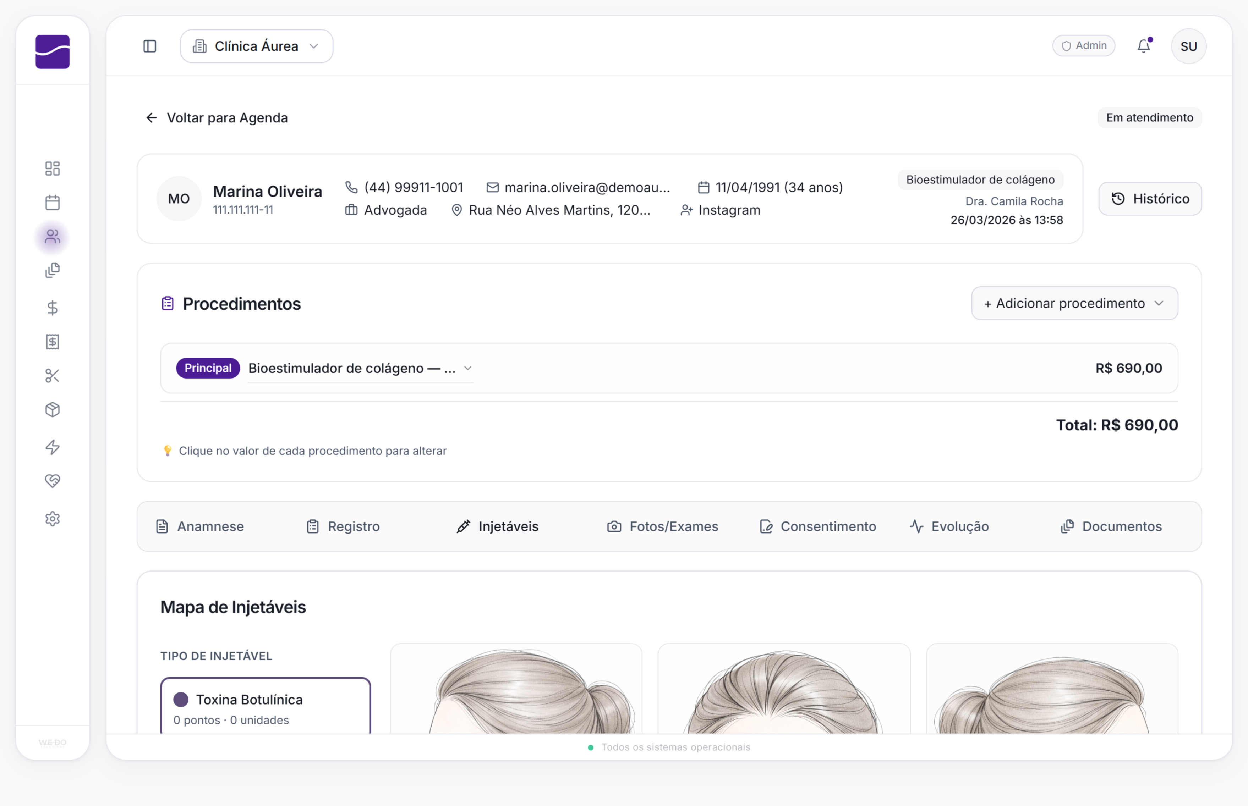Screen dimensions: 1248x806
Task: Click the lightbulb tip icon
Action: pyautogui.click(x=168, y=451)
